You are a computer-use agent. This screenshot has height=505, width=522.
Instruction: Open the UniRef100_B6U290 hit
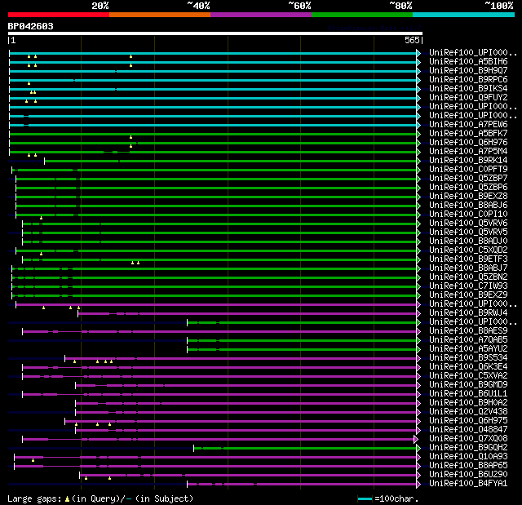[468, 475]
